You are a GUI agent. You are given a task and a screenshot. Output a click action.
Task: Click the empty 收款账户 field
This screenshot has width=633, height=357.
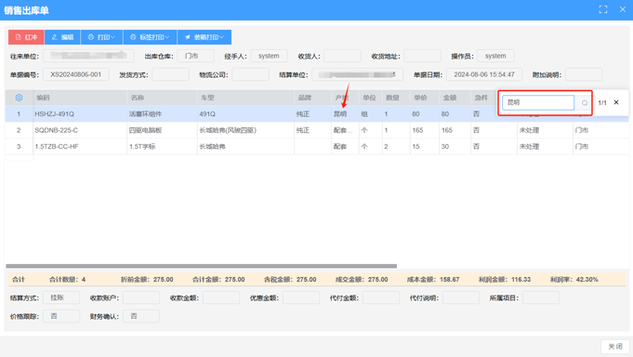[x=141, y=297]
